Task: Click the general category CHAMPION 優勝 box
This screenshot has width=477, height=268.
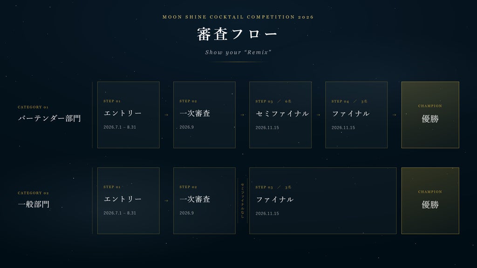Action: point(430,201)
